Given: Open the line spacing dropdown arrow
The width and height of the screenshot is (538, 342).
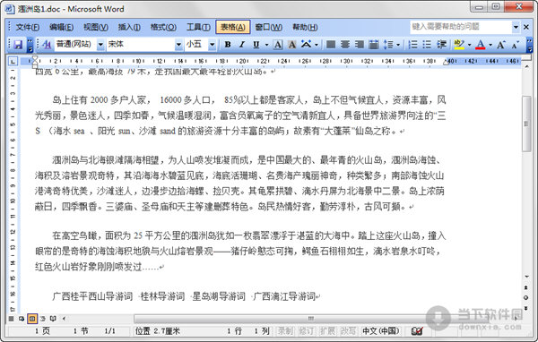Looking at the screenshot, I should tap(398, 45).
